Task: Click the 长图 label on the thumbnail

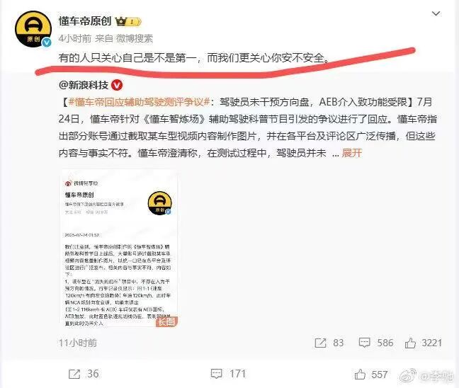Action: [167, 322]
